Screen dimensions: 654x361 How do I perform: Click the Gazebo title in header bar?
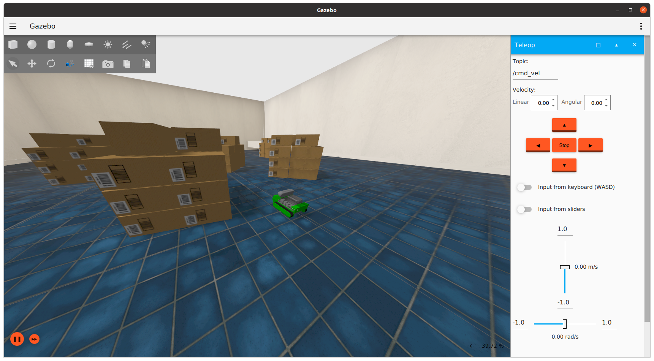tap(43, 26)
